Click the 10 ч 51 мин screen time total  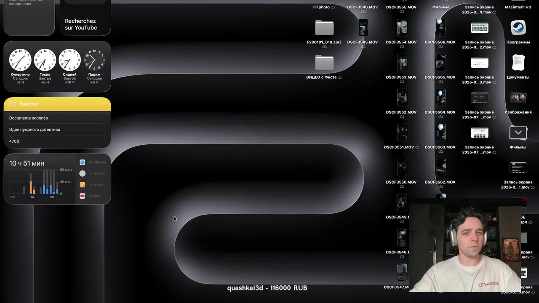(27, 163)
